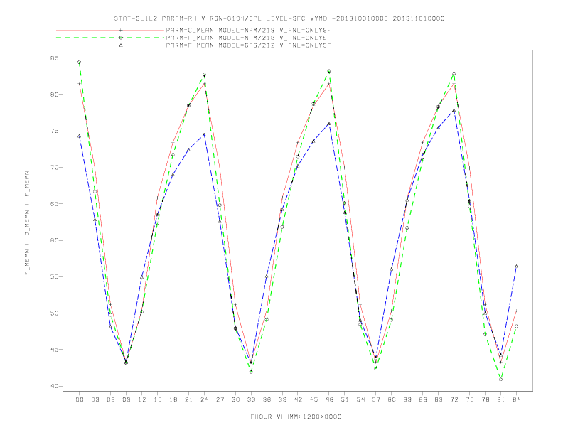Viewport: 563px width, 435px height.
Task: Click the vertical y-axis label F_MEAN | O_MEAN | F_MEAN
Action: click(x=27, y=223)
